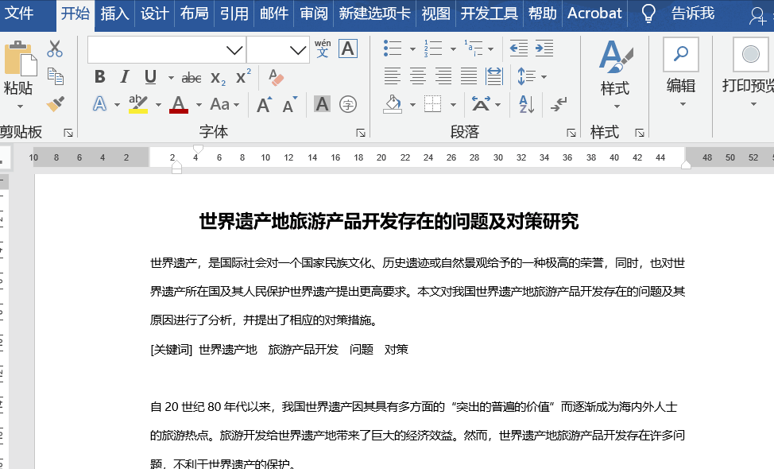774x469 pixels.
Task: Apply red font color
Action: pyautogui.click(x=179, y=104)
